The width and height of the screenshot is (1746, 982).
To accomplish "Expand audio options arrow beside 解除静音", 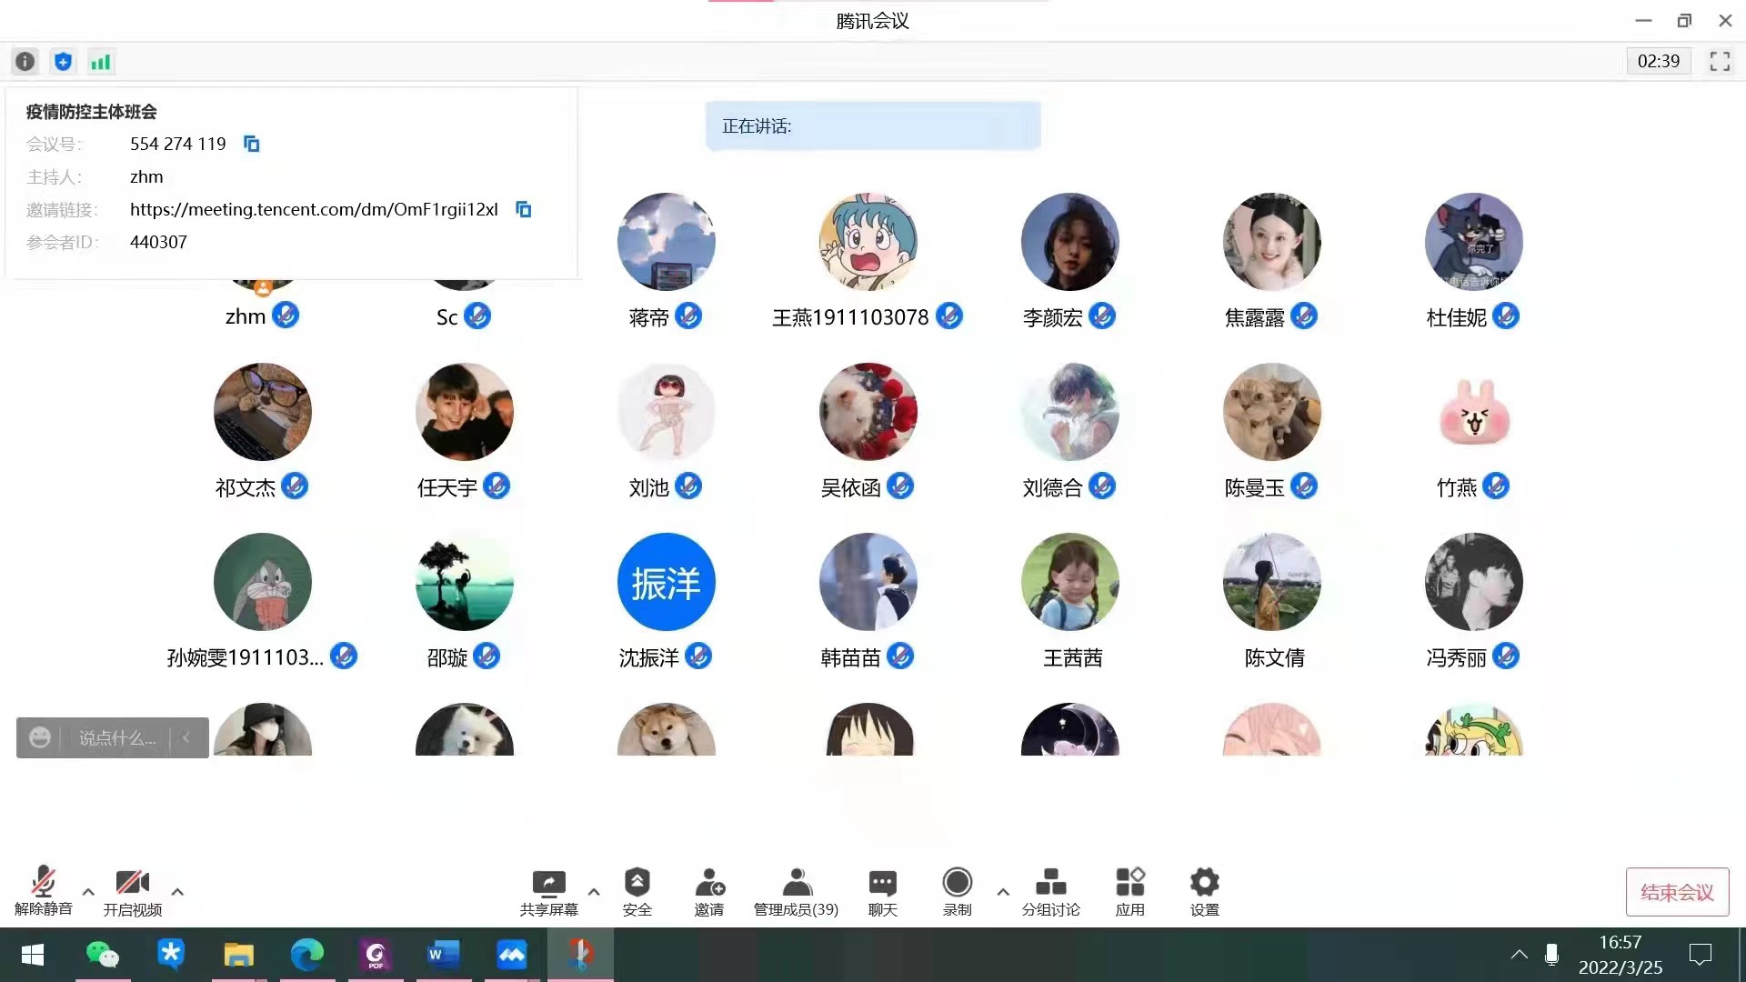I will click(x=88, y=892).
